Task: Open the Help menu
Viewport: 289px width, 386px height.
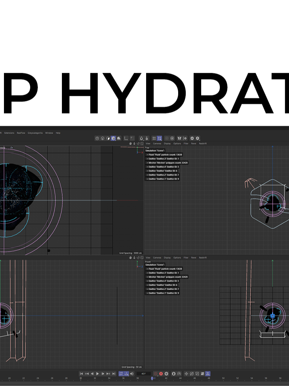Action: coord(58,133)
